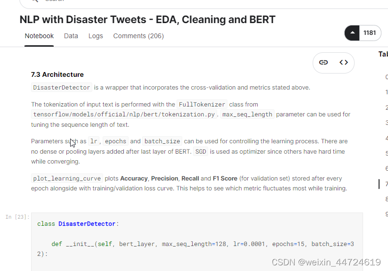Click the code view angle-brackets icon
Viewport: 388px width, 271px height.
pos(344,62)
